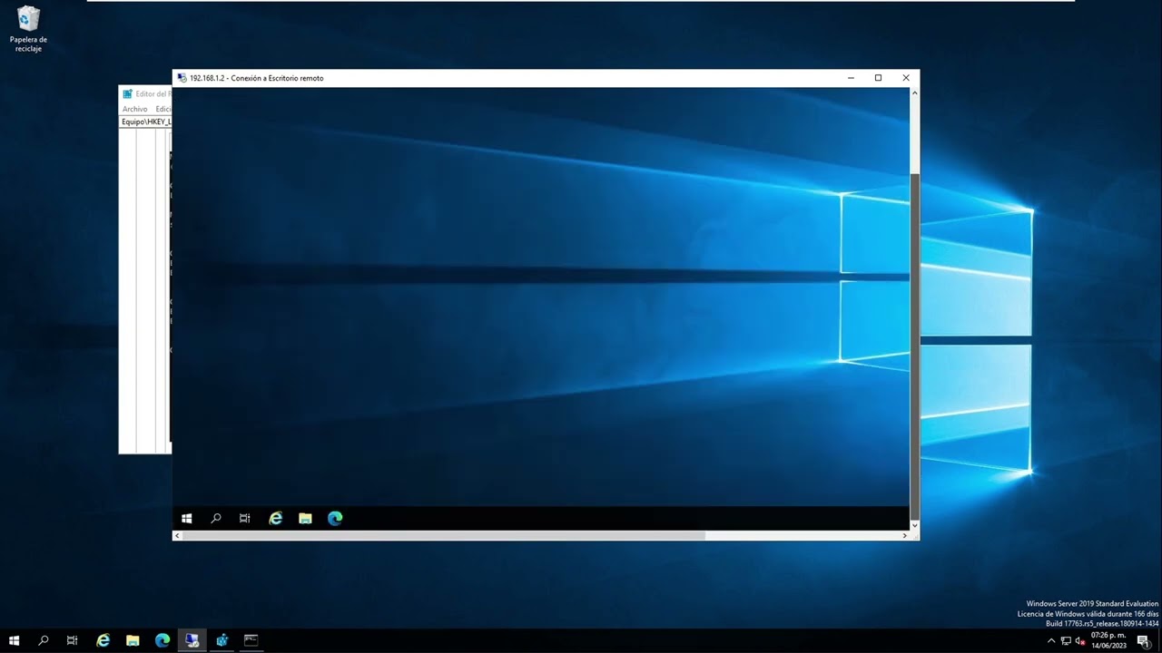Click the Remote Desktop title bar icon

coord(182,78)
